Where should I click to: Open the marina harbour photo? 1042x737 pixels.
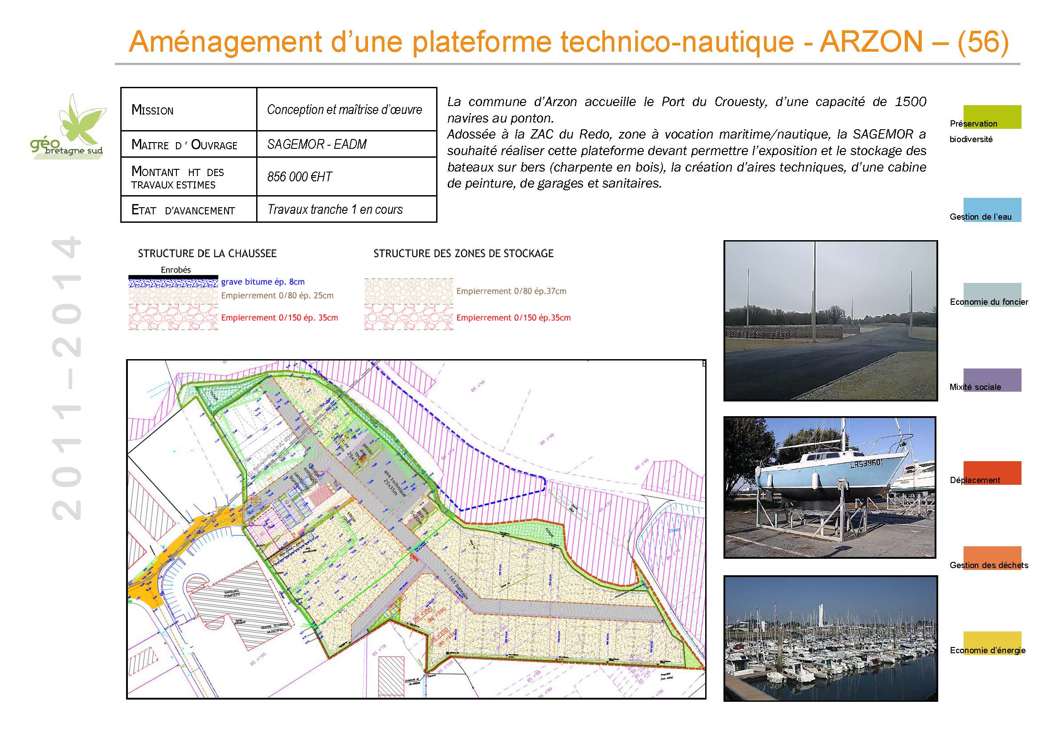pyautogui.click(x=830, y=639)
